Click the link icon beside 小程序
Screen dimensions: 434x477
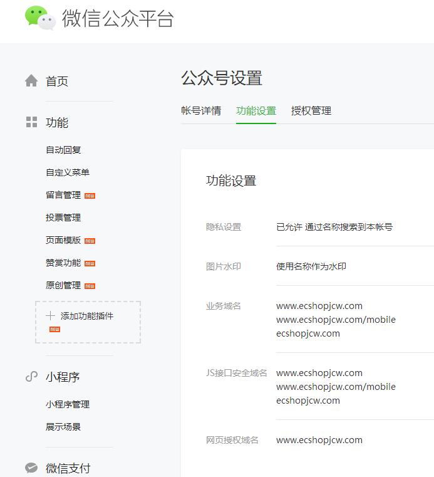(x=31, y=377)
